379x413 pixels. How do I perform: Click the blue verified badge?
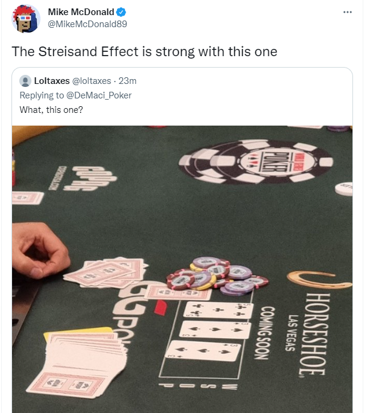121,12
